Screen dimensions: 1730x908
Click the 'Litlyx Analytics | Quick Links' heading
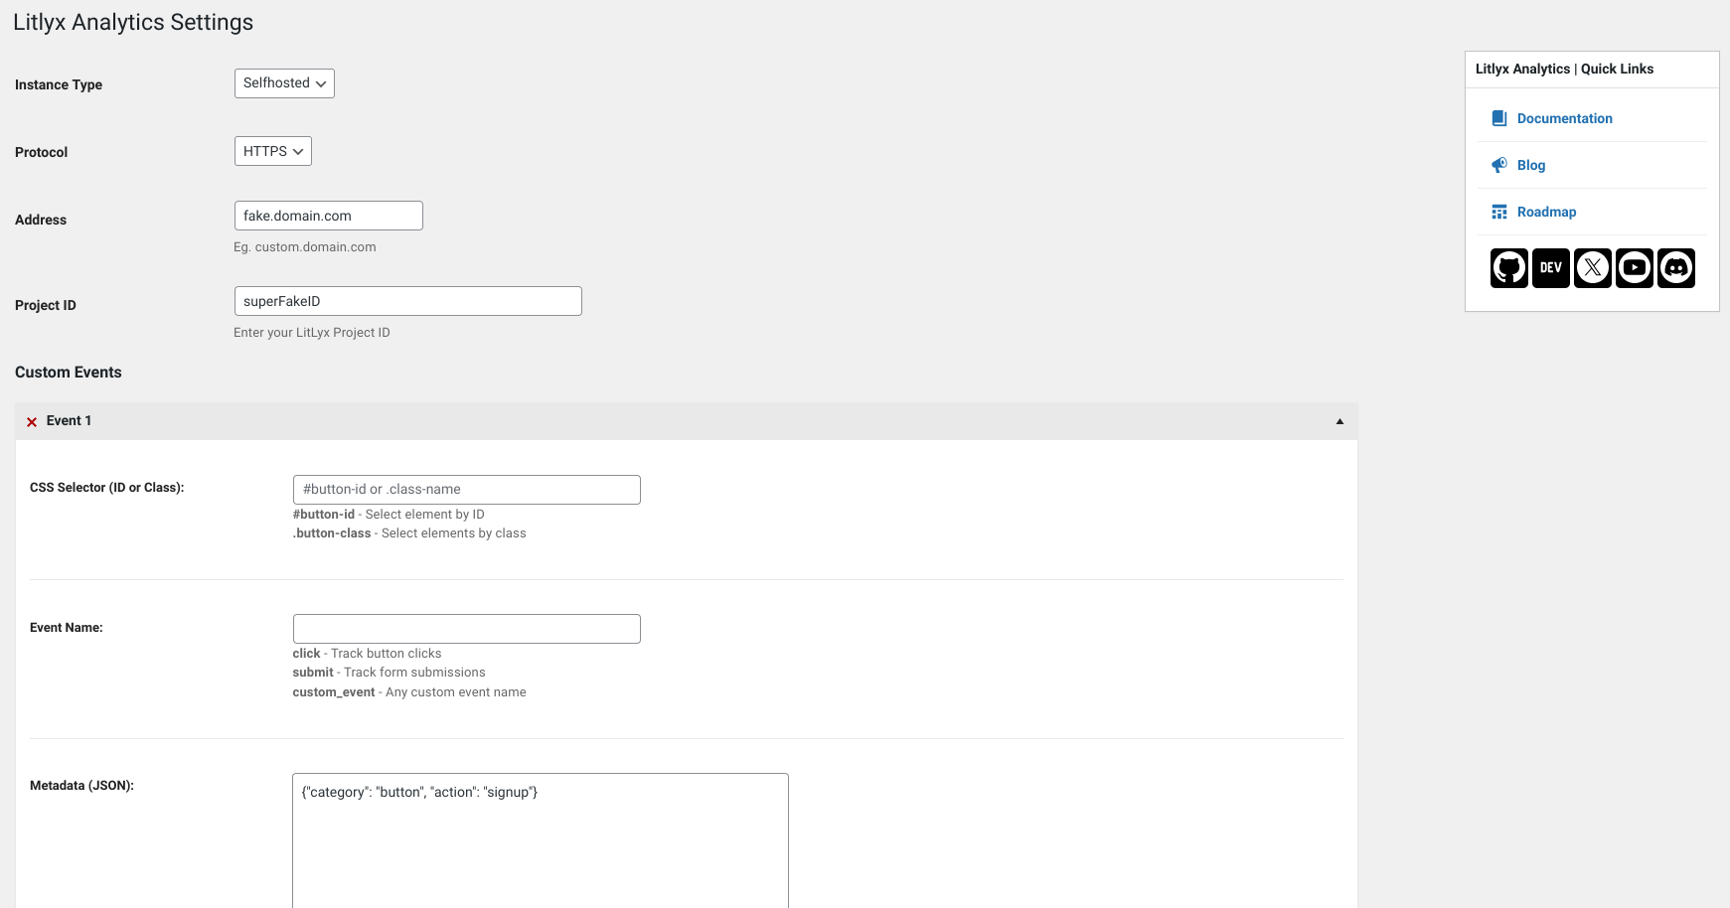click(x=1564, y=70)
